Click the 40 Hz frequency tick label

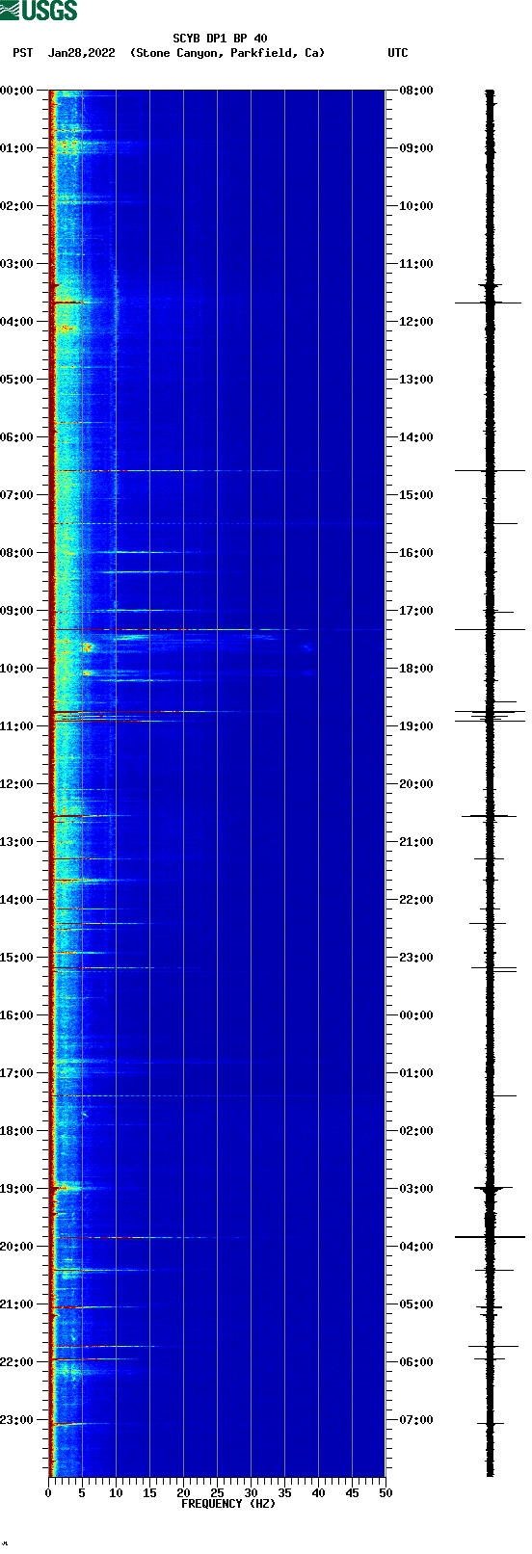coord(318,1493)
